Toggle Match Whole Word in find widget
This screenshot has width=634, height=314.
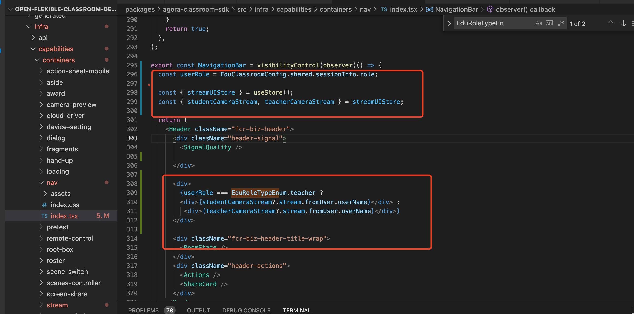(549, 23)
